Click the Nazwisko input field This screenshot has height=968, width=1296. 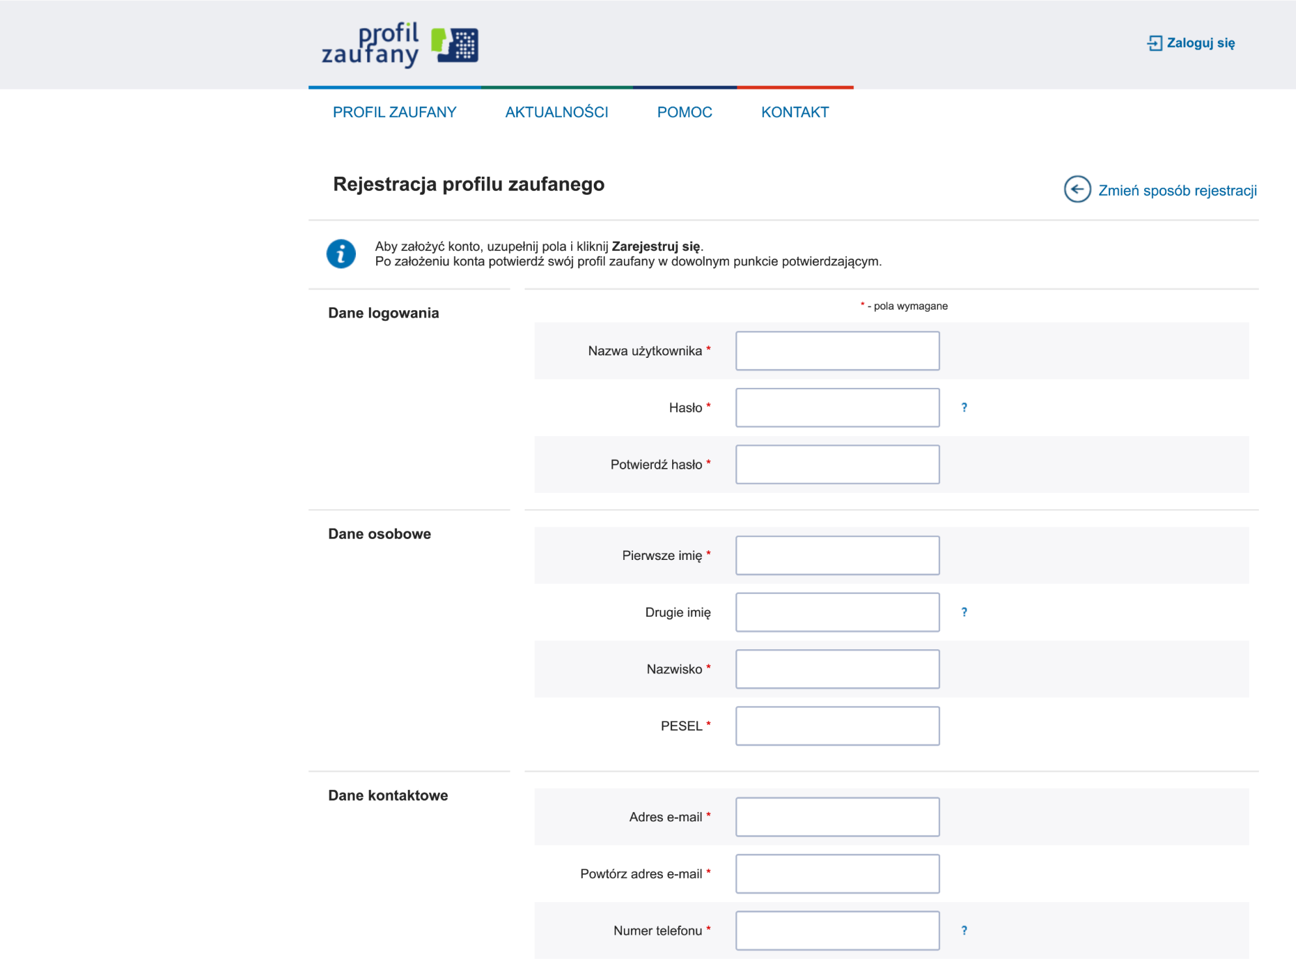[x=837, y=669]
